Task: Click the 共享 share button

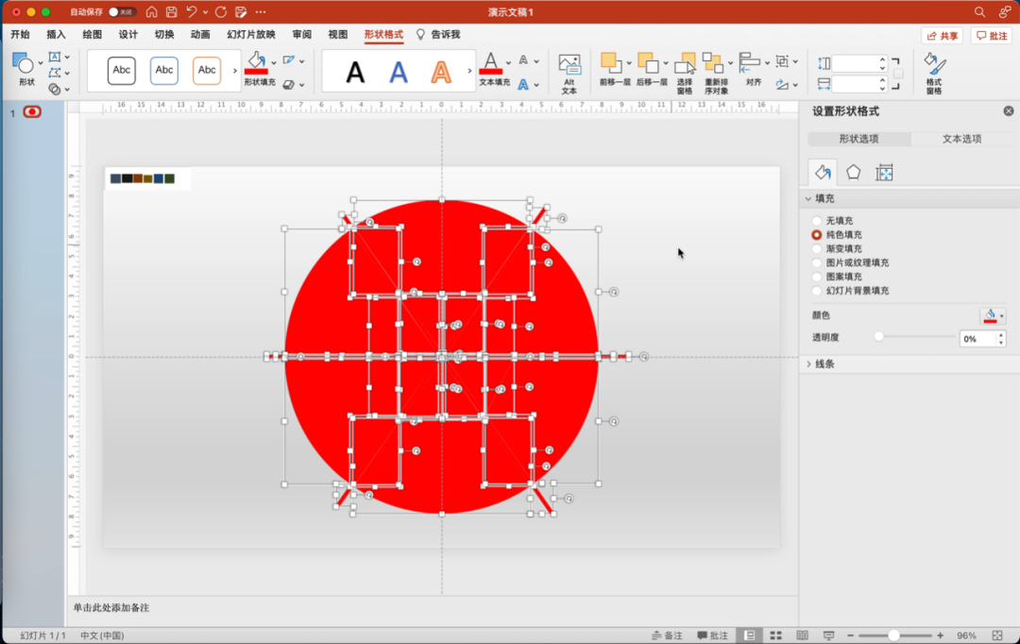Action: (942, 35)
